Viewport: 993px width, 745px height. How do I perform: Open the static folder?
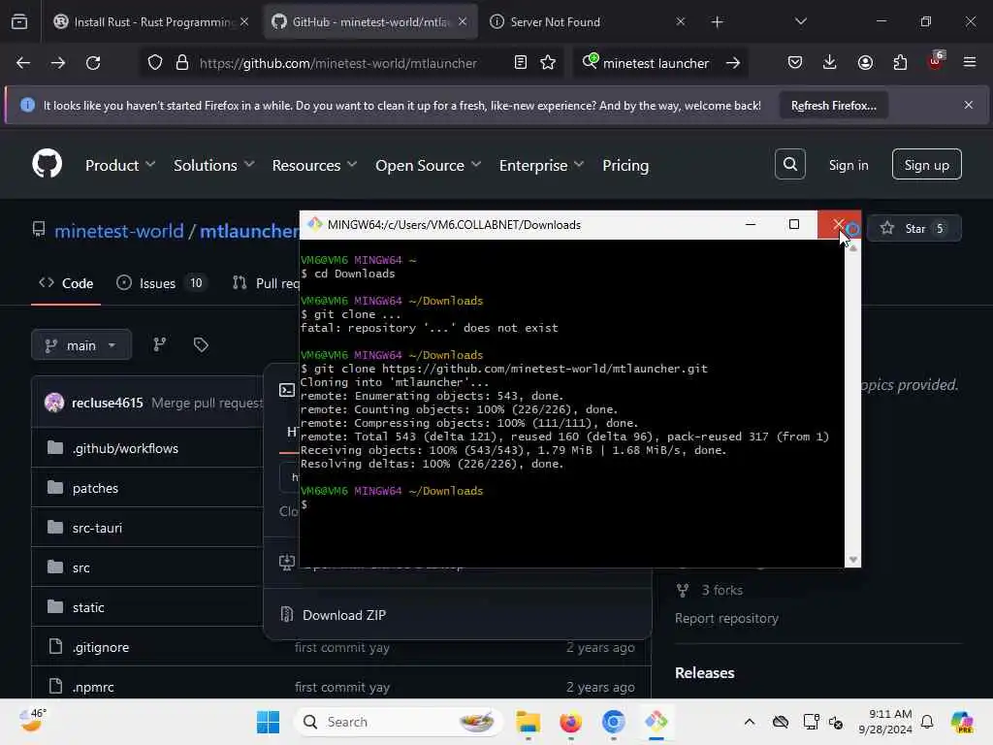tap(88, 607)
